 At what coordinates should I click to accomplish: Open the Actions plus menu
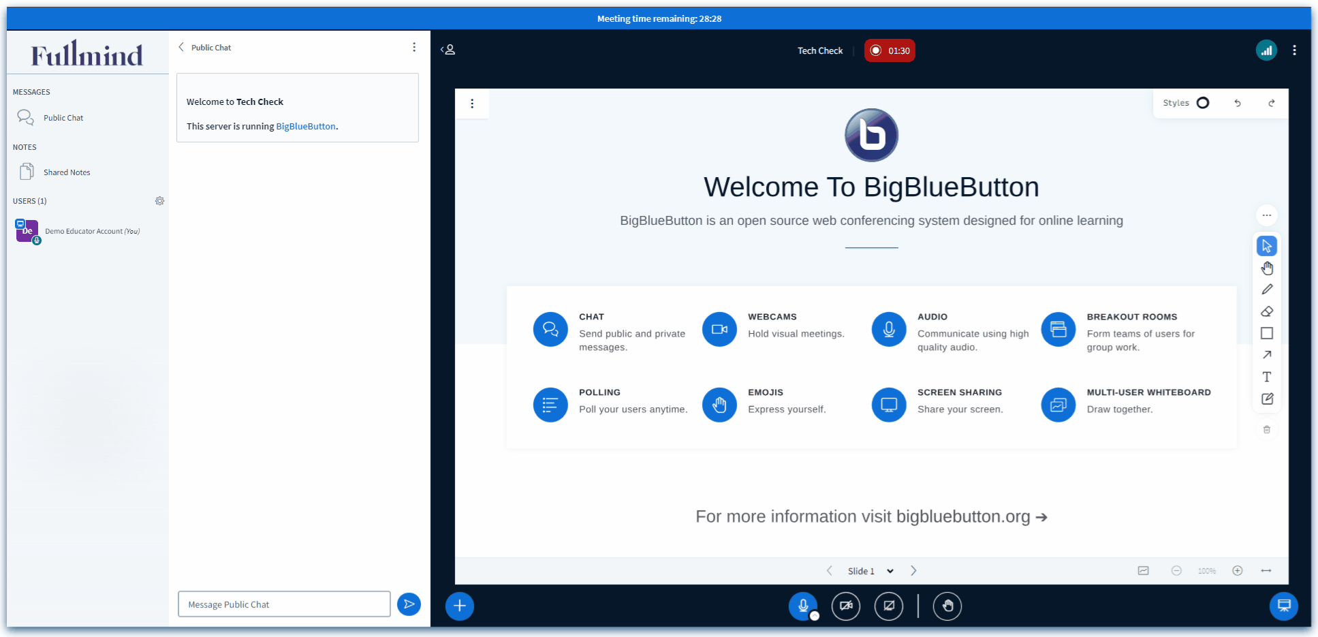tap(460, 606)
